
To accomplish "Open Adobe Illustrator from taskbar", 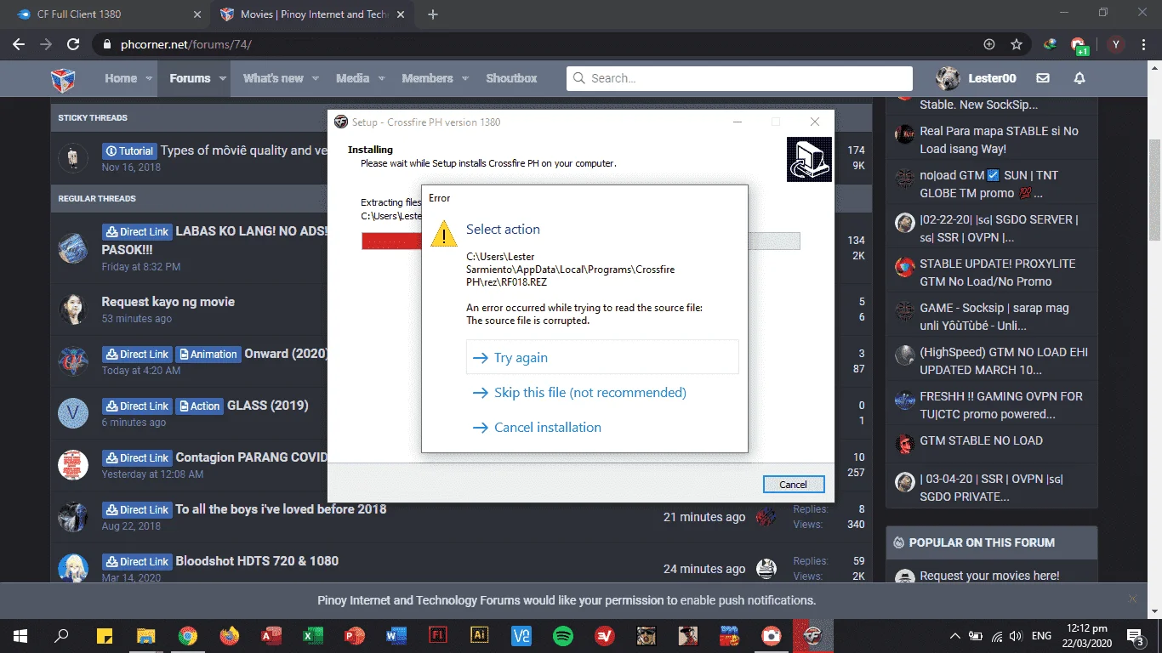I will (480, 635).
